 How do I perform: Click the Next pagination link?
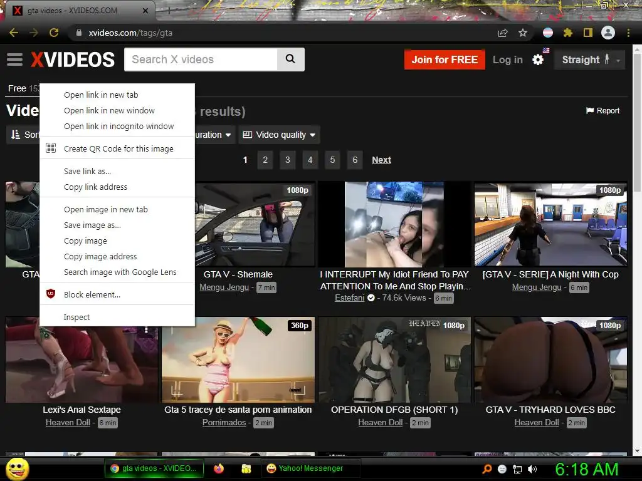(382, 160)
